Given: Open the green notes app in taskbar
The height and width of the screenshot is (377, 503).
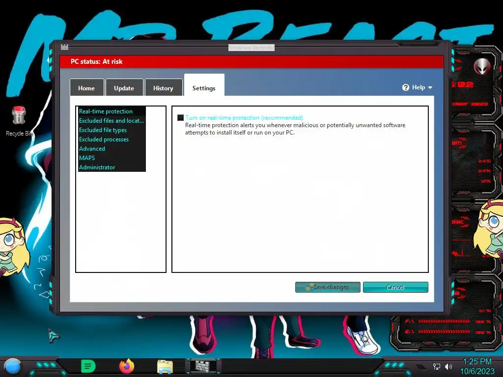Looking at the screenshot, I should [88, 366].
